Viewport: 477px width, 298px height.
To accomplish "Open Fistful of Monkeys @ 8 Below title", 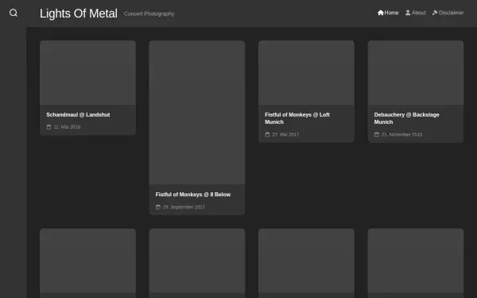I will coord(193,195).
